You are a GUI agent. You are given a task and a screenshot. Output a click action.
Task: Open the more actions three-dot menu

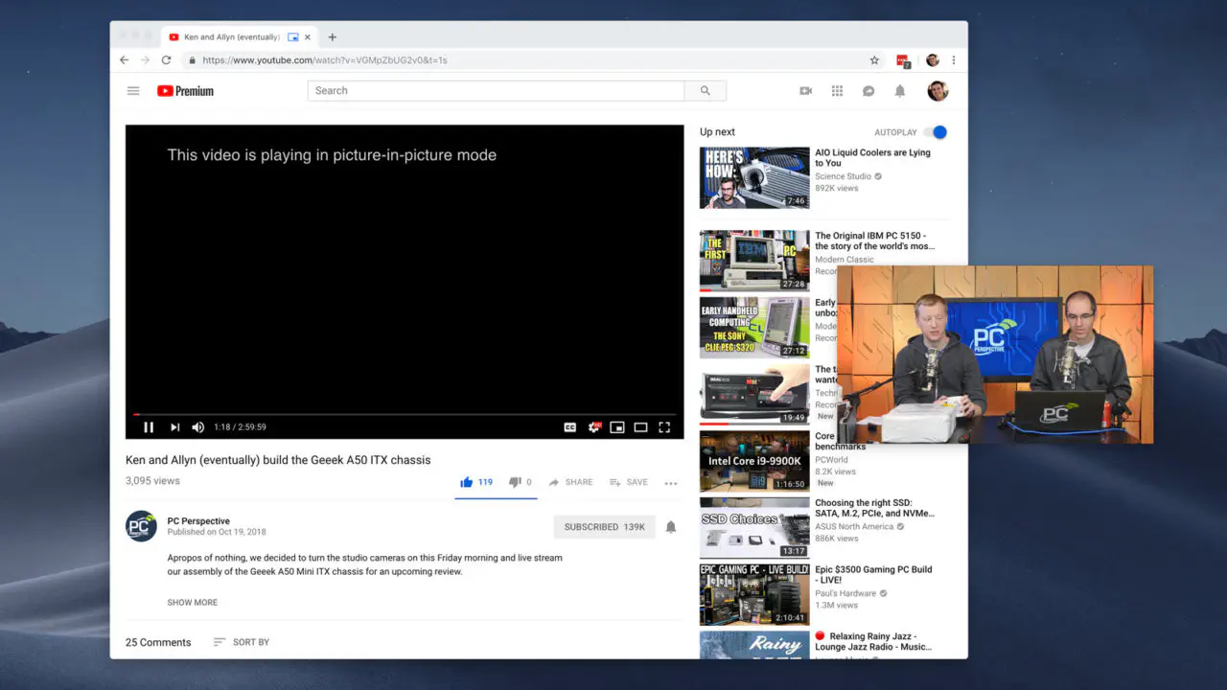point(671,483)
